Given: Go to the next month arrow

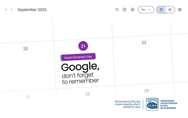Looking at the screenshot, I should click(x=11, y=10).
